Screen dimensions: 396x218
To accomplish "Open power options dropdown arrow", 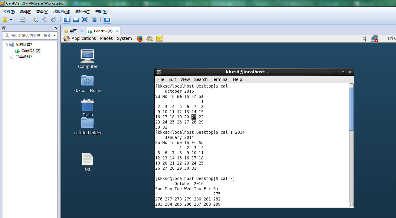I will pyautogui.click(x=11, y=20).
